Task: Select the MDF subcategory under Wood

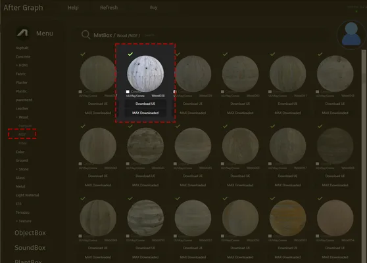Action: [x=22, y=134]
